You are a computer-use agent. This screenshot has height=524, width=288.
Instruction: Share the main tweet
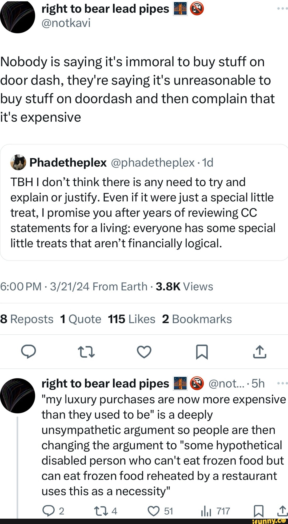tap(259, 352)
